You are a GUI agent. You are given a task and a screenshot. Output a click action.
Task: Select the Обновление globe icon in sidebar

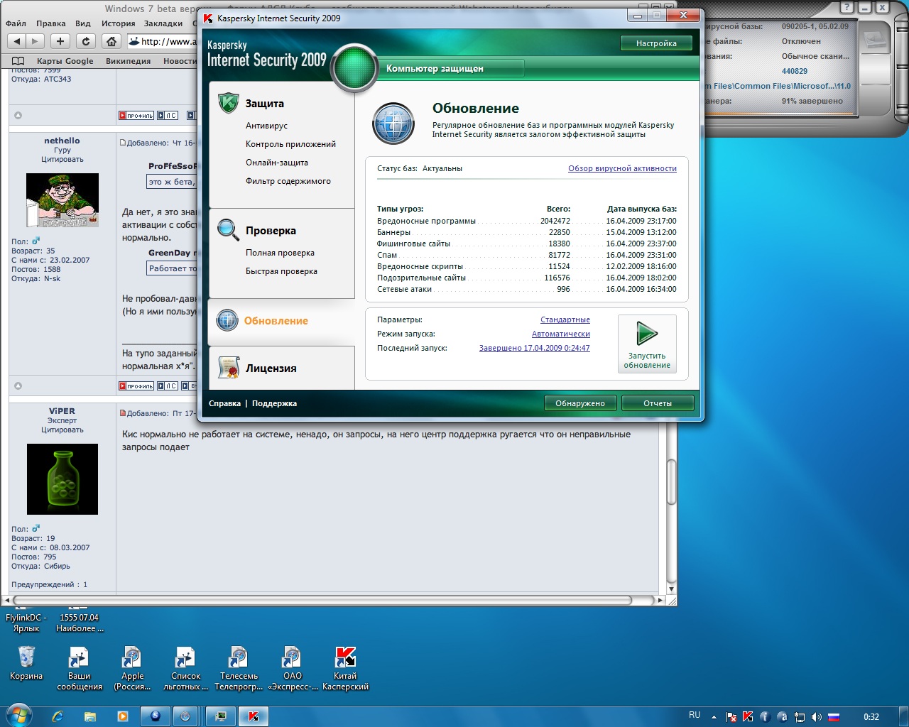(227, 320)
